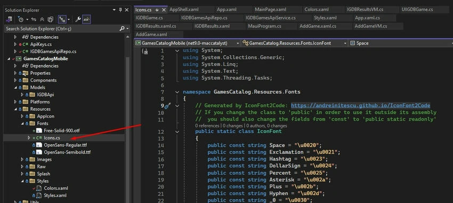
Task: Click 'Hashtag' constant on line 16
Action: 280,159
